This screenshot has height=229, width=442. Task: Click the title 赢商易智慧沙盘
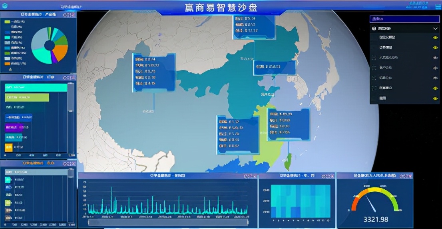pos(221,8)
